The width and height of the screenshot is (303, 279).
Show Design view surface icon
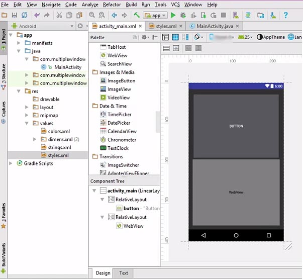(x=165, y=37)
